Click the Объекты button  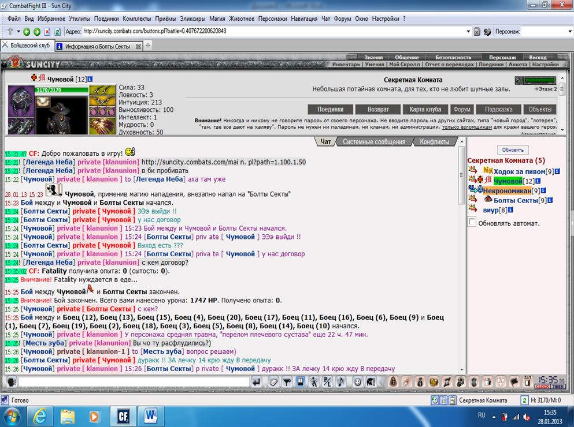pos(540,109)
